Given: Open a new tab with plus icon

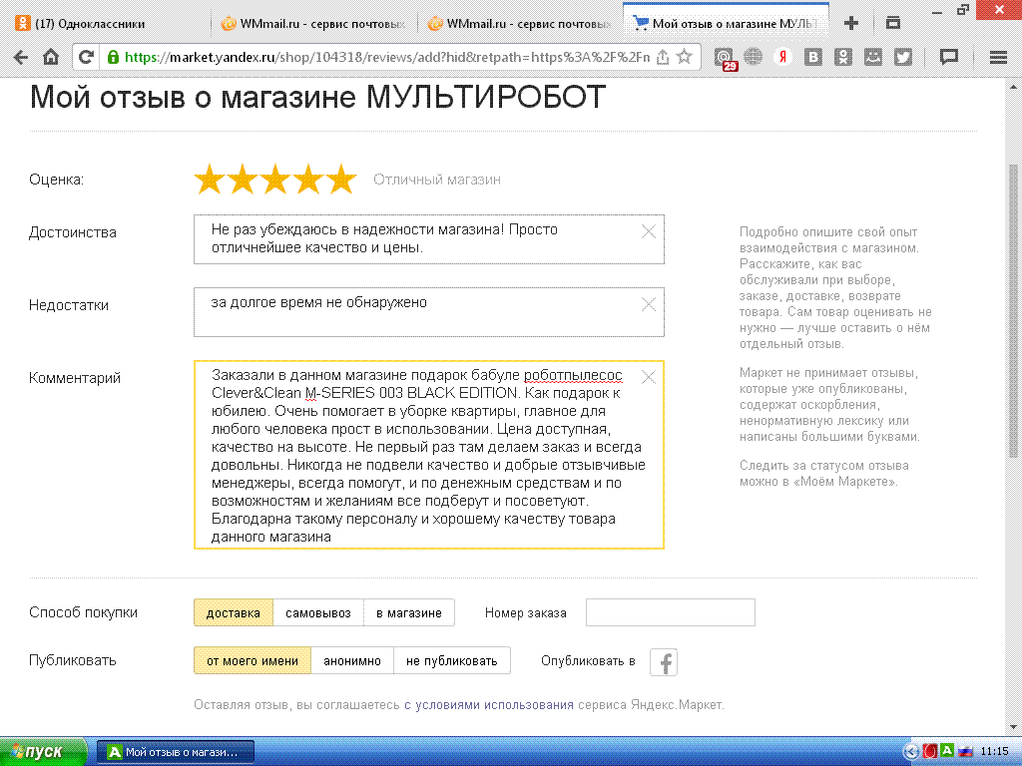Looking at the screenshot, I should pyautogui.click(x=850, y=24).
